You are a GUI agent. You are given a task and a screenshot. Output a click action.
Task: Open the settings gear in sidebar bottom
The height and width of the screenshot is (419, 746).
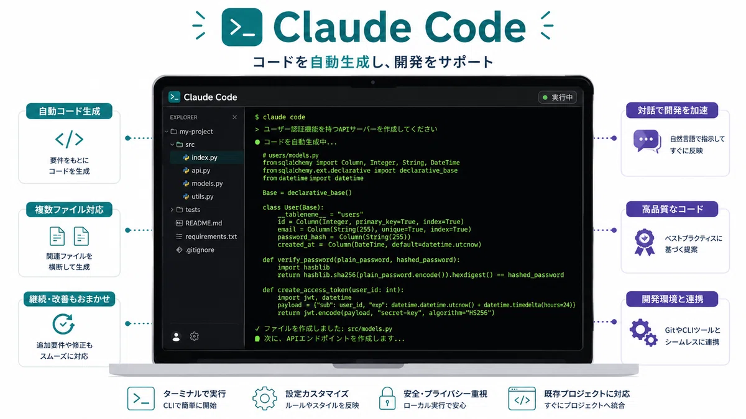click(x=194, y=336)
